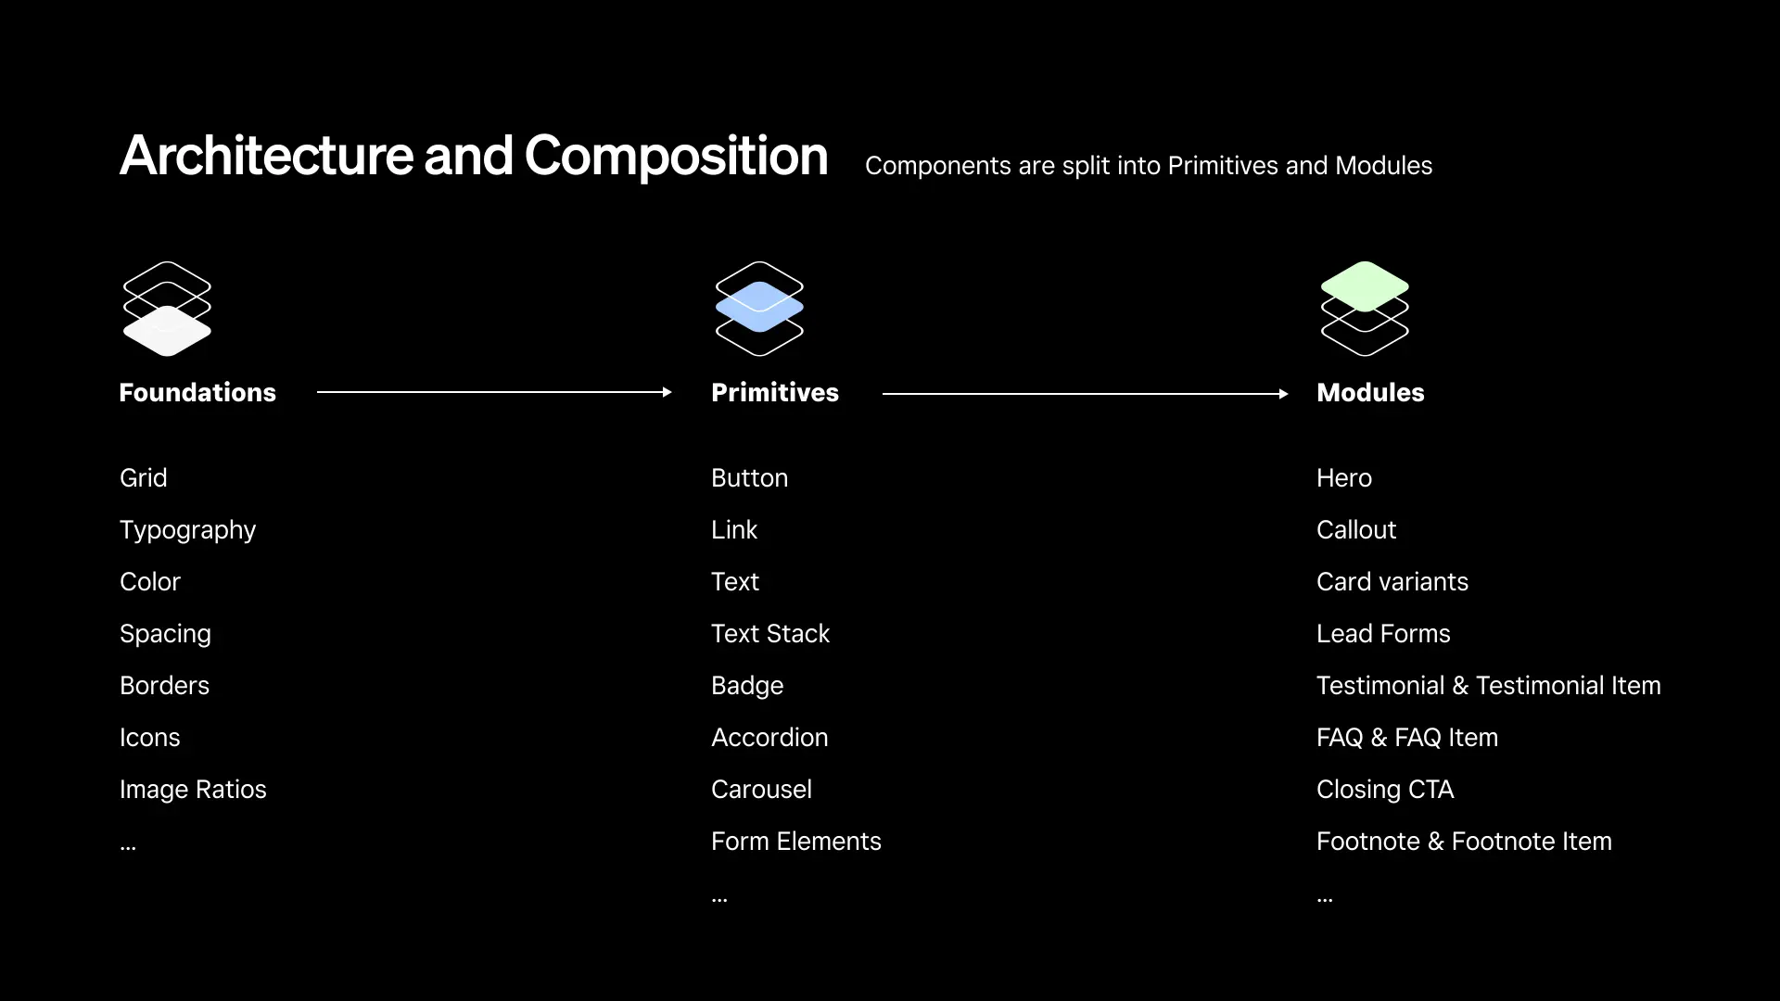This screenshot has width=1780, height=1001.
Task: Click the Typography item under Foundations
Action: [187, 530]
